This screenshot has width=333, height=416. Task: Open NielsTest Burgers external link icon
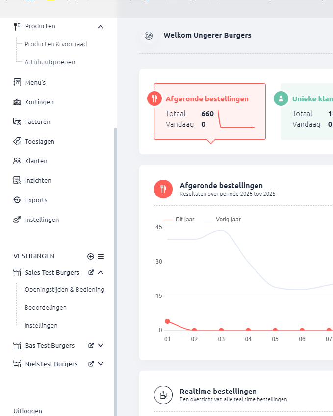pyautogui.click(x=91, y=364)
